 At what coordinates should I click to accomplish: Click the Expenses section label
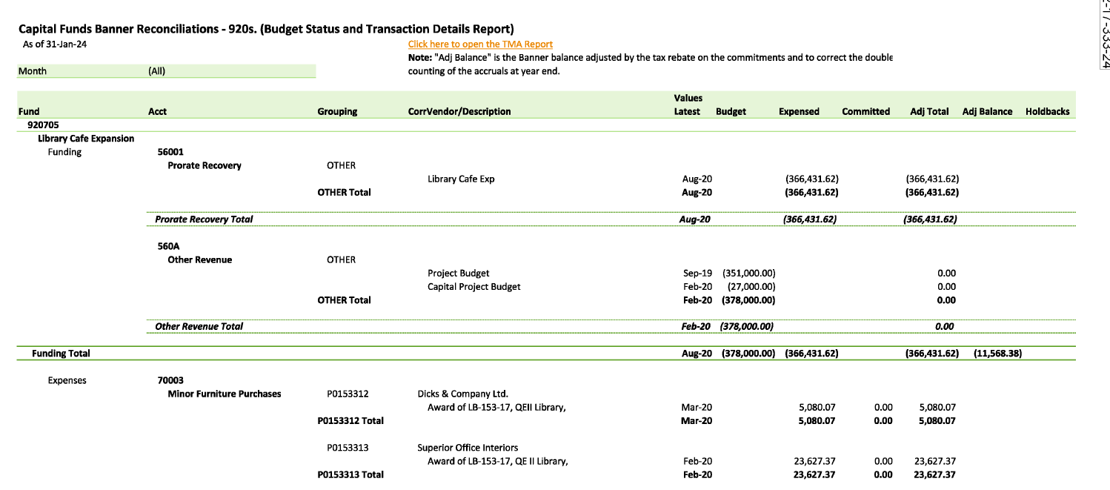pos(67,380)
